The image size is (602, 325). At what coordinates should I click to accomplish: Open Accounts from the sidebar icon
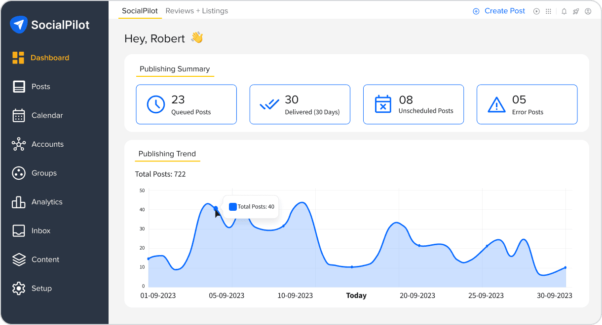coord(18,144)
